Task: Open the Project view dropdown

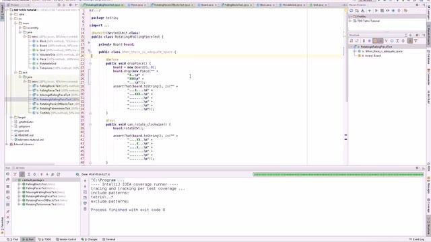Action: tap(18, 5)
